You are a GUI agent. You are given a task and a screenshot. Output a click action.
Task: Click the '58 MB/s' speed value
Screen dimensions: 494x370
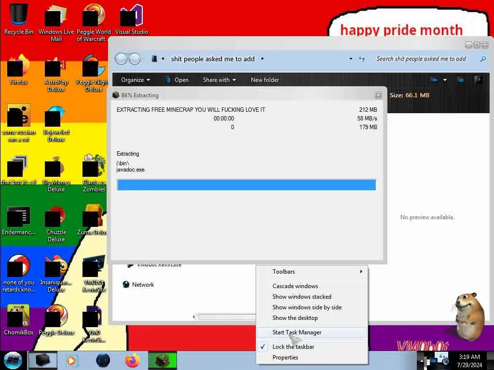(x=367, y=119)
